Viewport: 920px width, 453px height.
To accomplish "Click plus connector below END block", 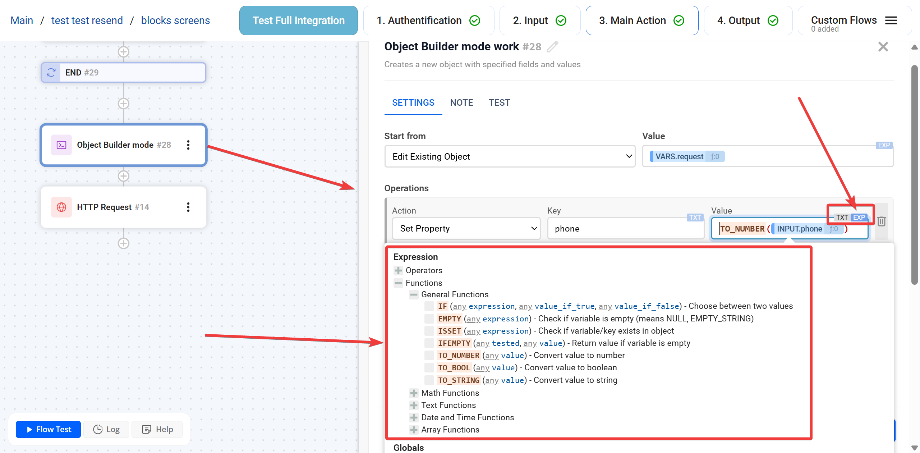I will 124,104.
